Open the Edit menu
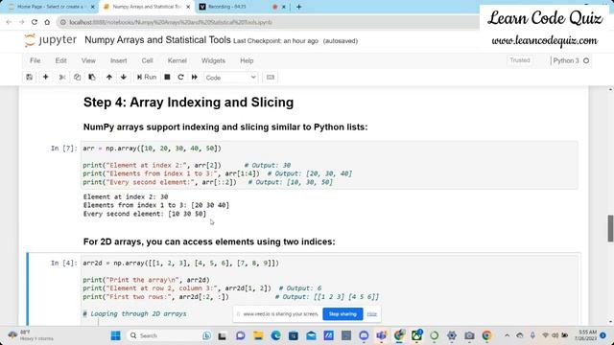Screen dimensions: 614x345 pos(60,60)
